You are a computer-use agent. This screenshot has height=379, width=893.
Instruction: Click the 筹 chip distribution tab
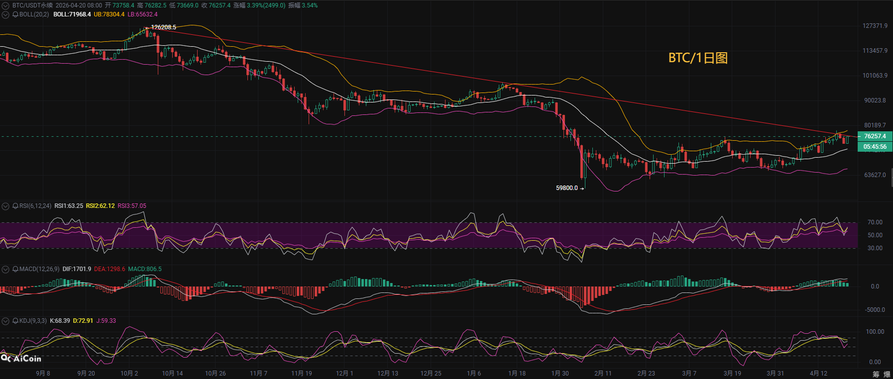tap(876, 374)
